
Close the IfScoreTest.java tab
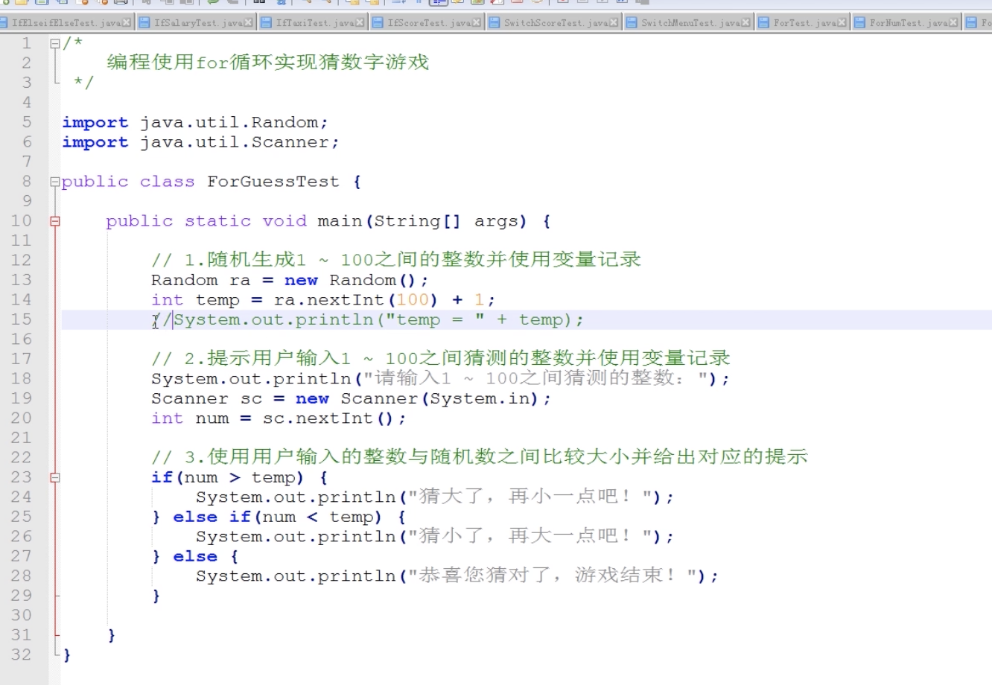pos(477,23)
